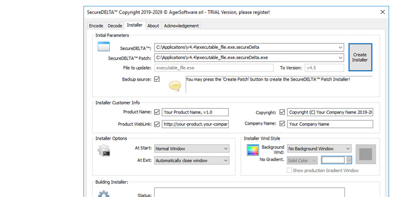The width and height of the screenshot is (395, 197).
Task: Click the window icon in Initial Parameters
Action: (104, 46)
